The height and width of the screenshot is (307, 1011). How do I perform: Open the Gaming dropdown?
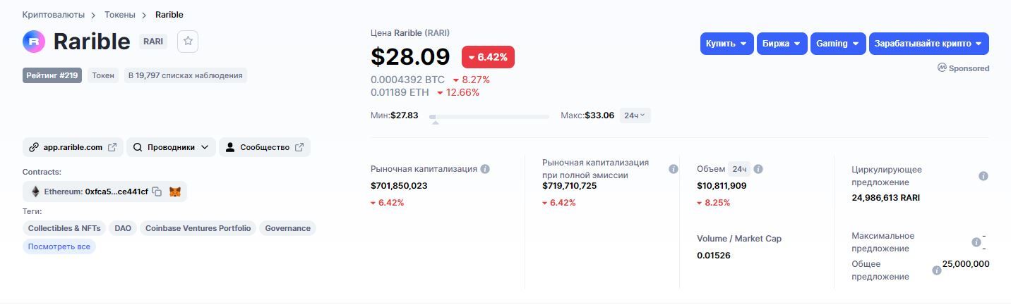pyautogui.click(x=838, y=44)
